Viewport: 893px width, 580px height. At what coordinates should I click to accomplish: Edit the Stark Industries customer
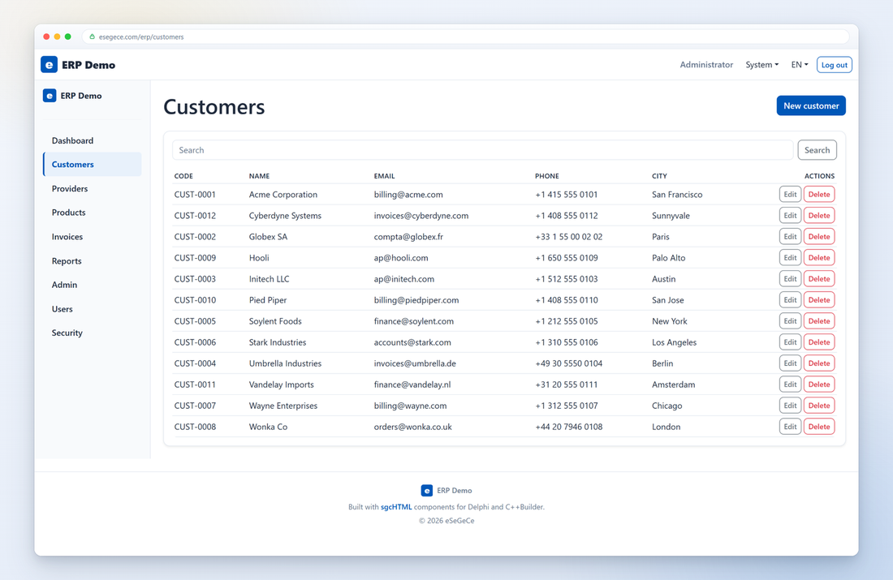click(x=790, y=342)
